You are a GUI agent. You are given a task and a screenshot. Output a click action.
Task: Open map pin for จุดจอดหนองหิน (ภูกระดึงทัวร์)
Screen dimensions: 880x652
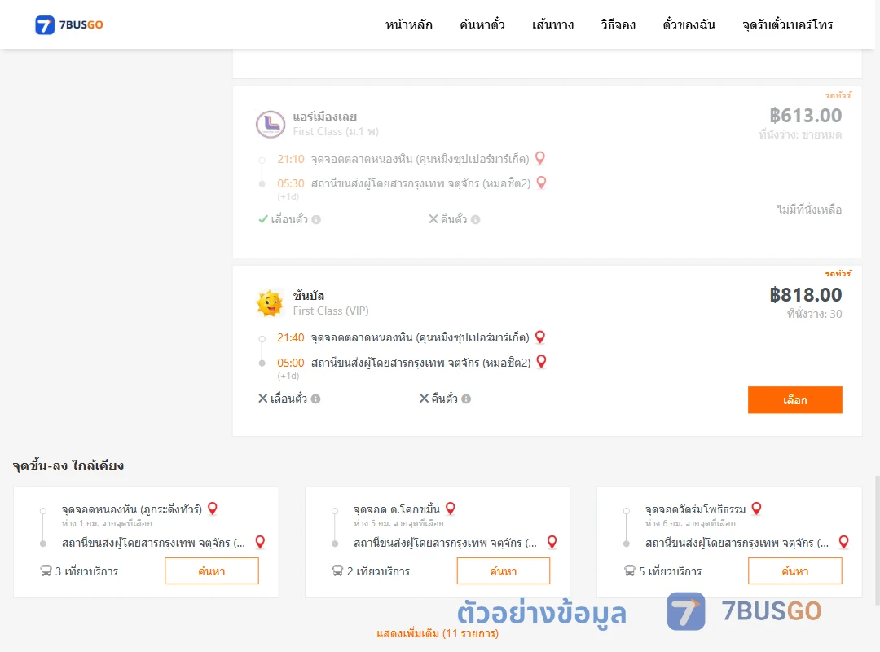click(212, 509)
